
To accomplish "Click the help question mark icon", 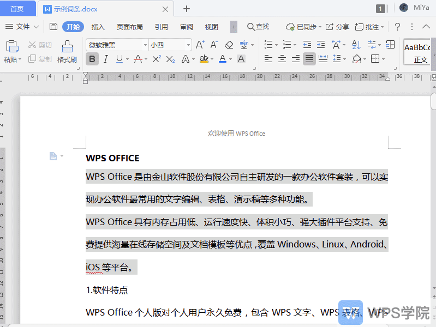I will coord(398,27).
